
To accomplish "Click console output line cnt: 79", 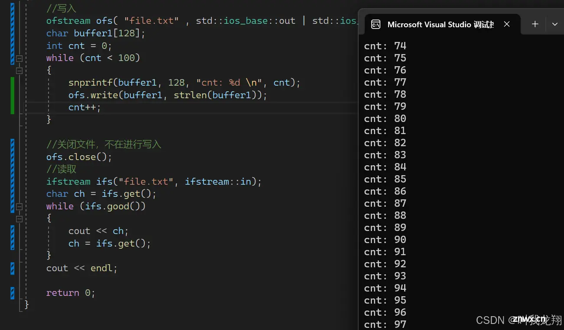I will 385,106.
